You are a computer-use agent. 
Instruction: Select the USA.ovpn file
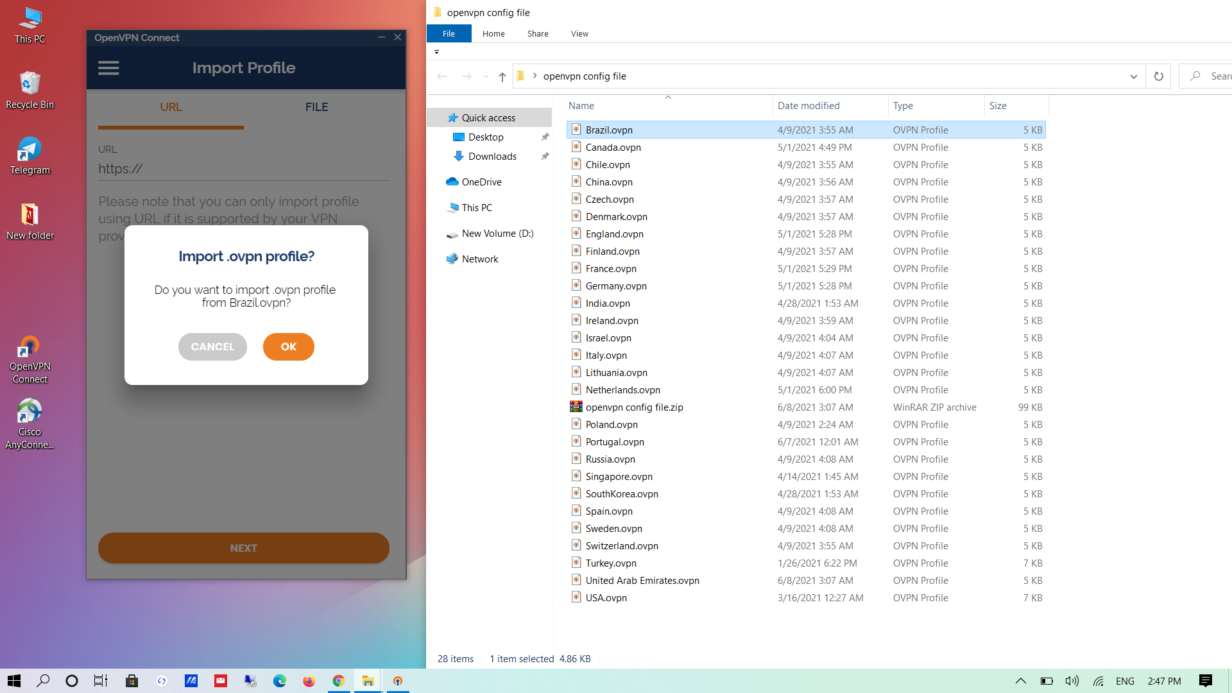click(807, 597)
